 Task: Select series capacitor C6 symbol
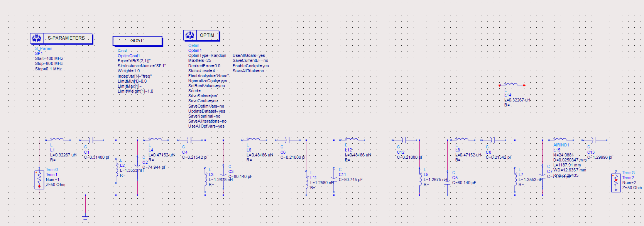point(287,140)
